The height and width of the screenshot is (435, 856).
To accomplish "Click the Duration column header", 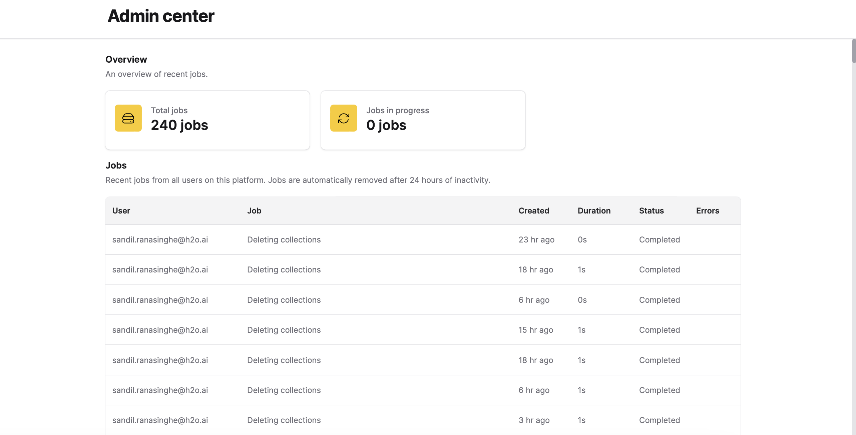I will pos(594,211).
